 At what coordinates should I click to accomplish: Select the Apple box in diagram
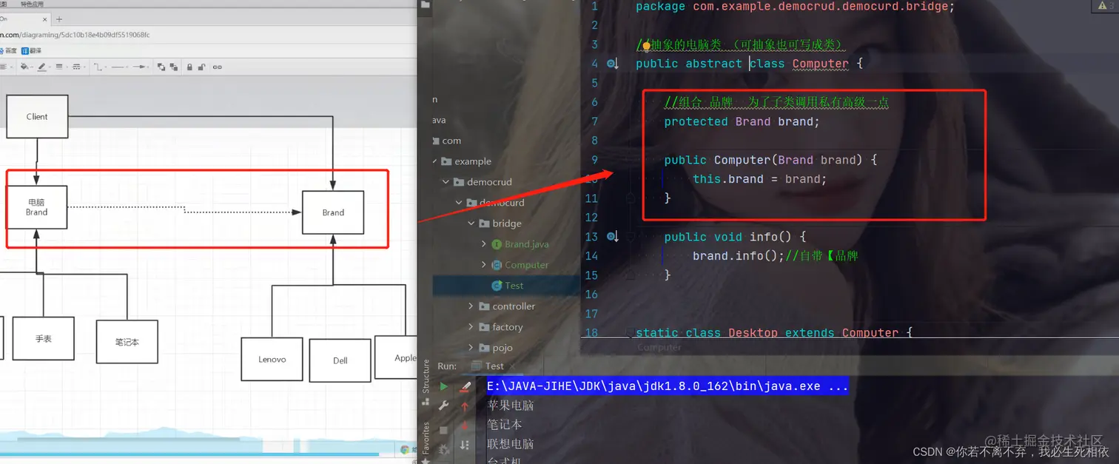click(x=396, y=358)
